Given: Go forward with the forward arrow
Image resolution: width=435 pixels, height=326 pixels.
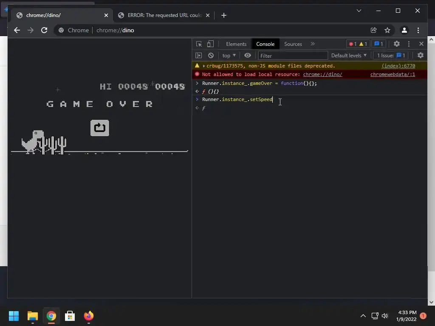Looking at the screenshot, I should pos(31,30).
